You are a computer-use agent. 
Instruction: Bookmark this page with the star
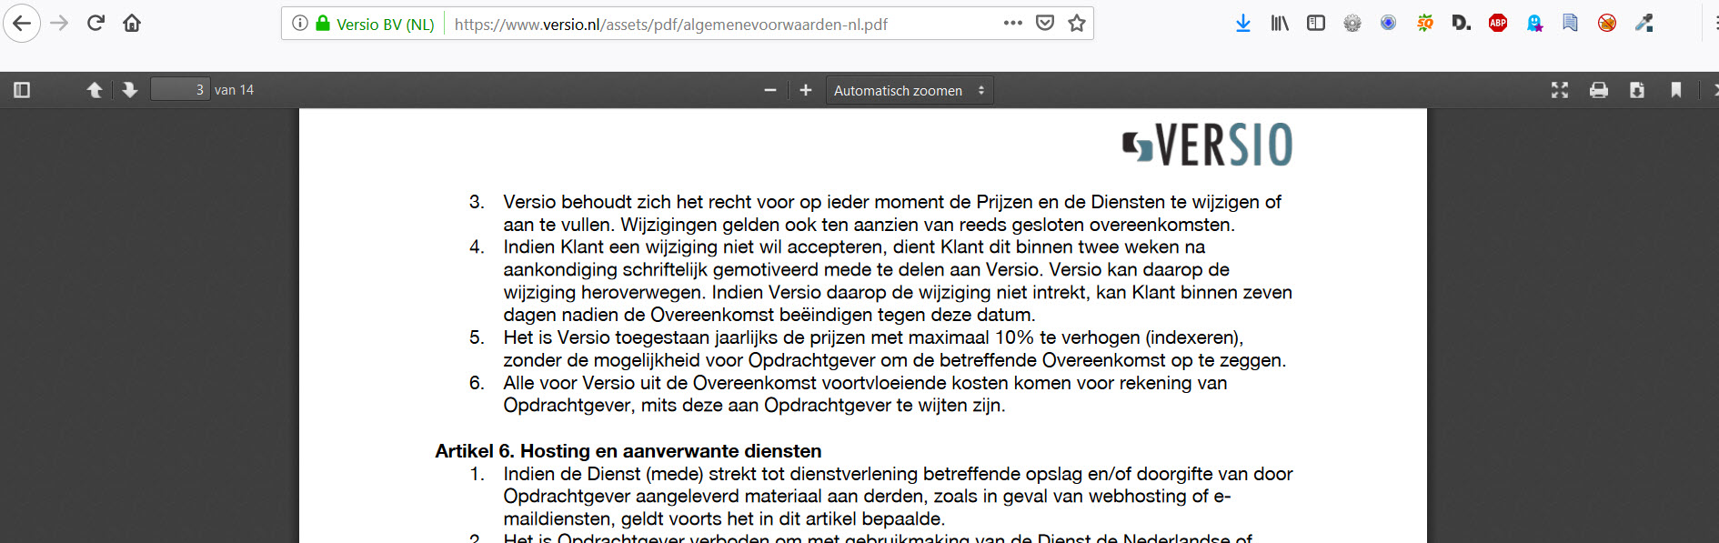[1077, 24]
